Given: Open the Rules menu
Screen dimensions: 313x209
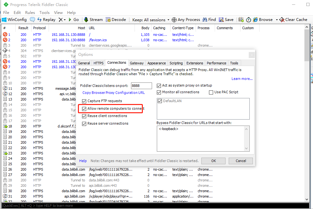Looking at the screenshot, I should click(x=30, y=13).
